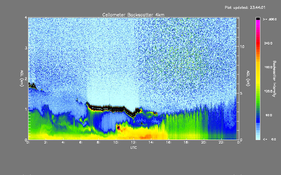The width and height of the screenshot is (281, 175).
Task: Click the 'Plot updated: 23:44:01' timestamp
Action: tap(245, 7)
